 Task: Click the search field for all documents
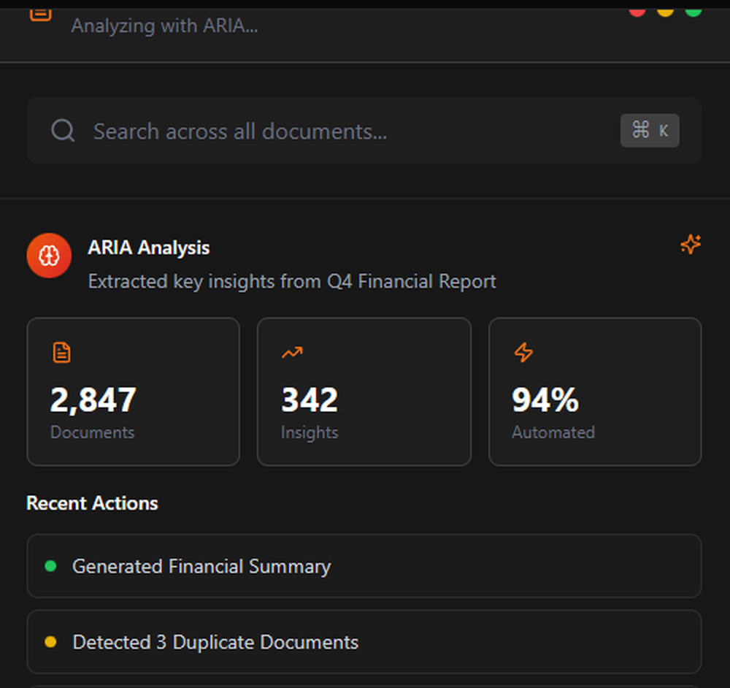coord(364,131)
